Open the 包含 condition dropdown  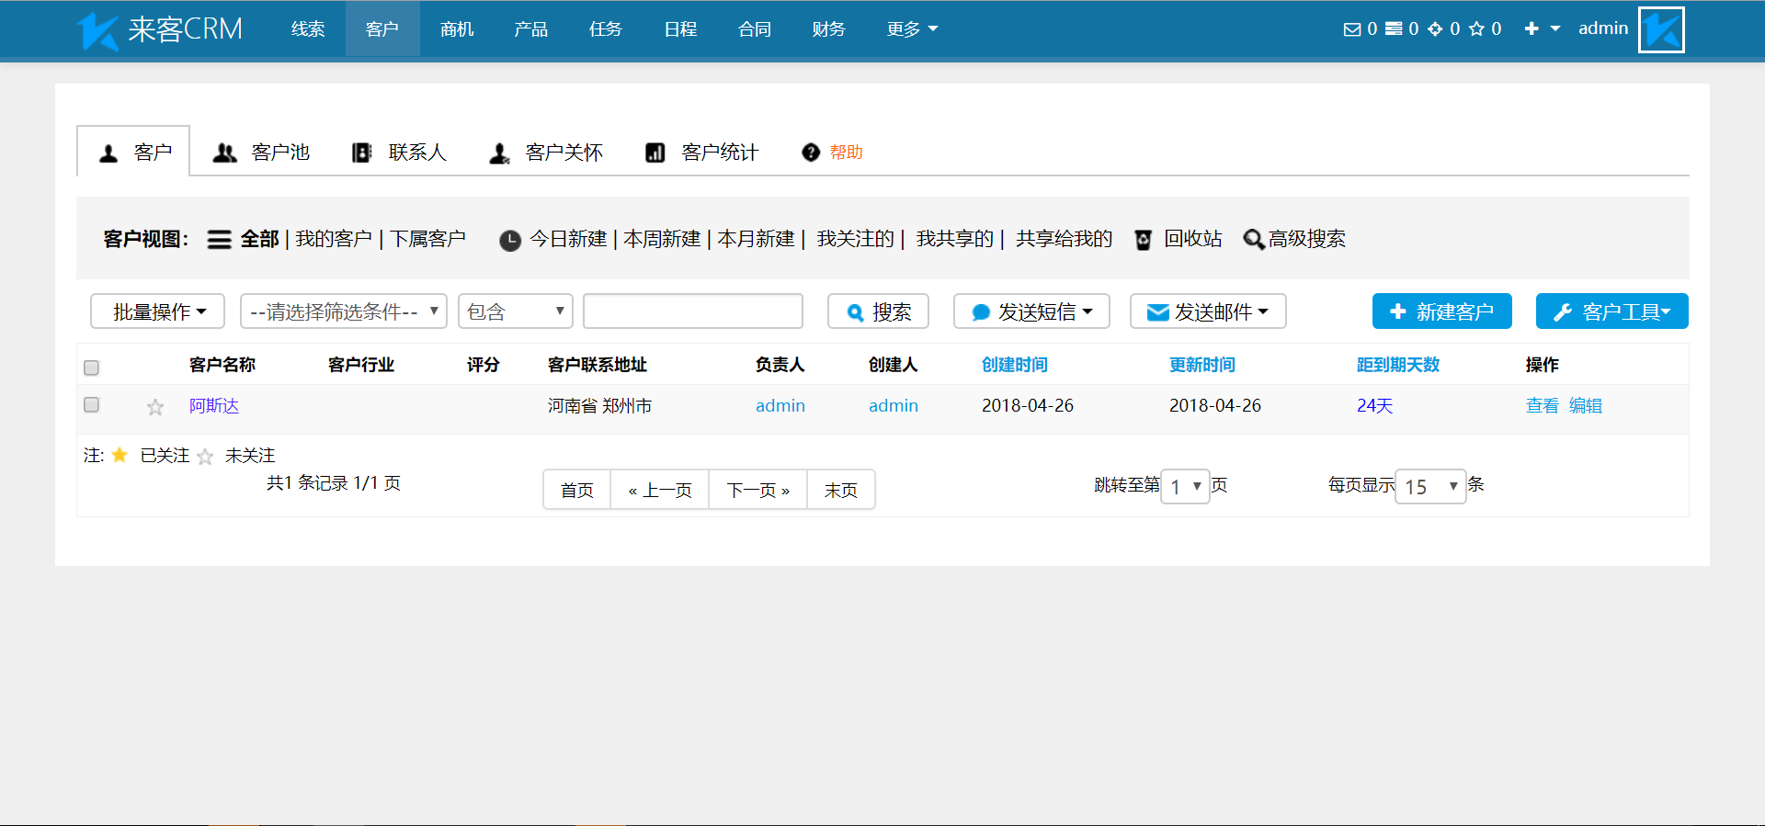coord(516,311)
